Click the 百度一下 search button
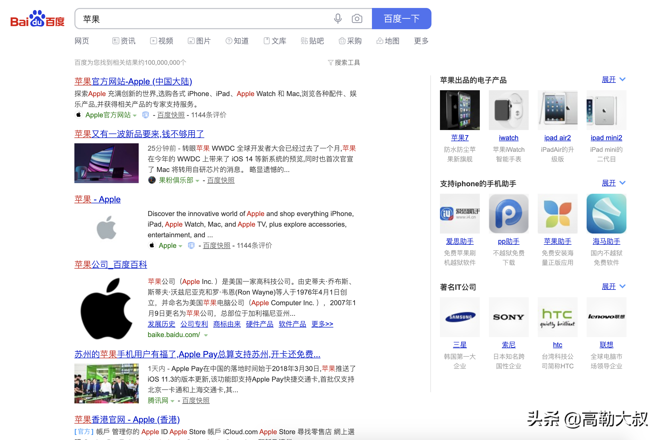 [401, 19]
